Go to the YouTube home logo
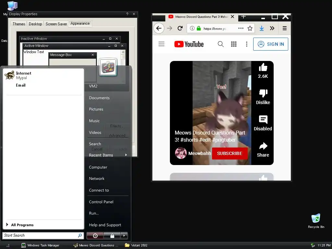 point(189,44)
